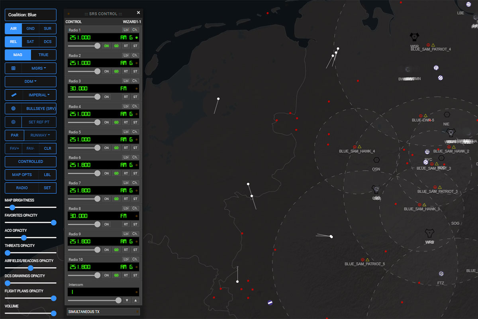The image size is (478, 319).
Task: Click the blue-striped ship icon at bottom of map
Action: 270,303
